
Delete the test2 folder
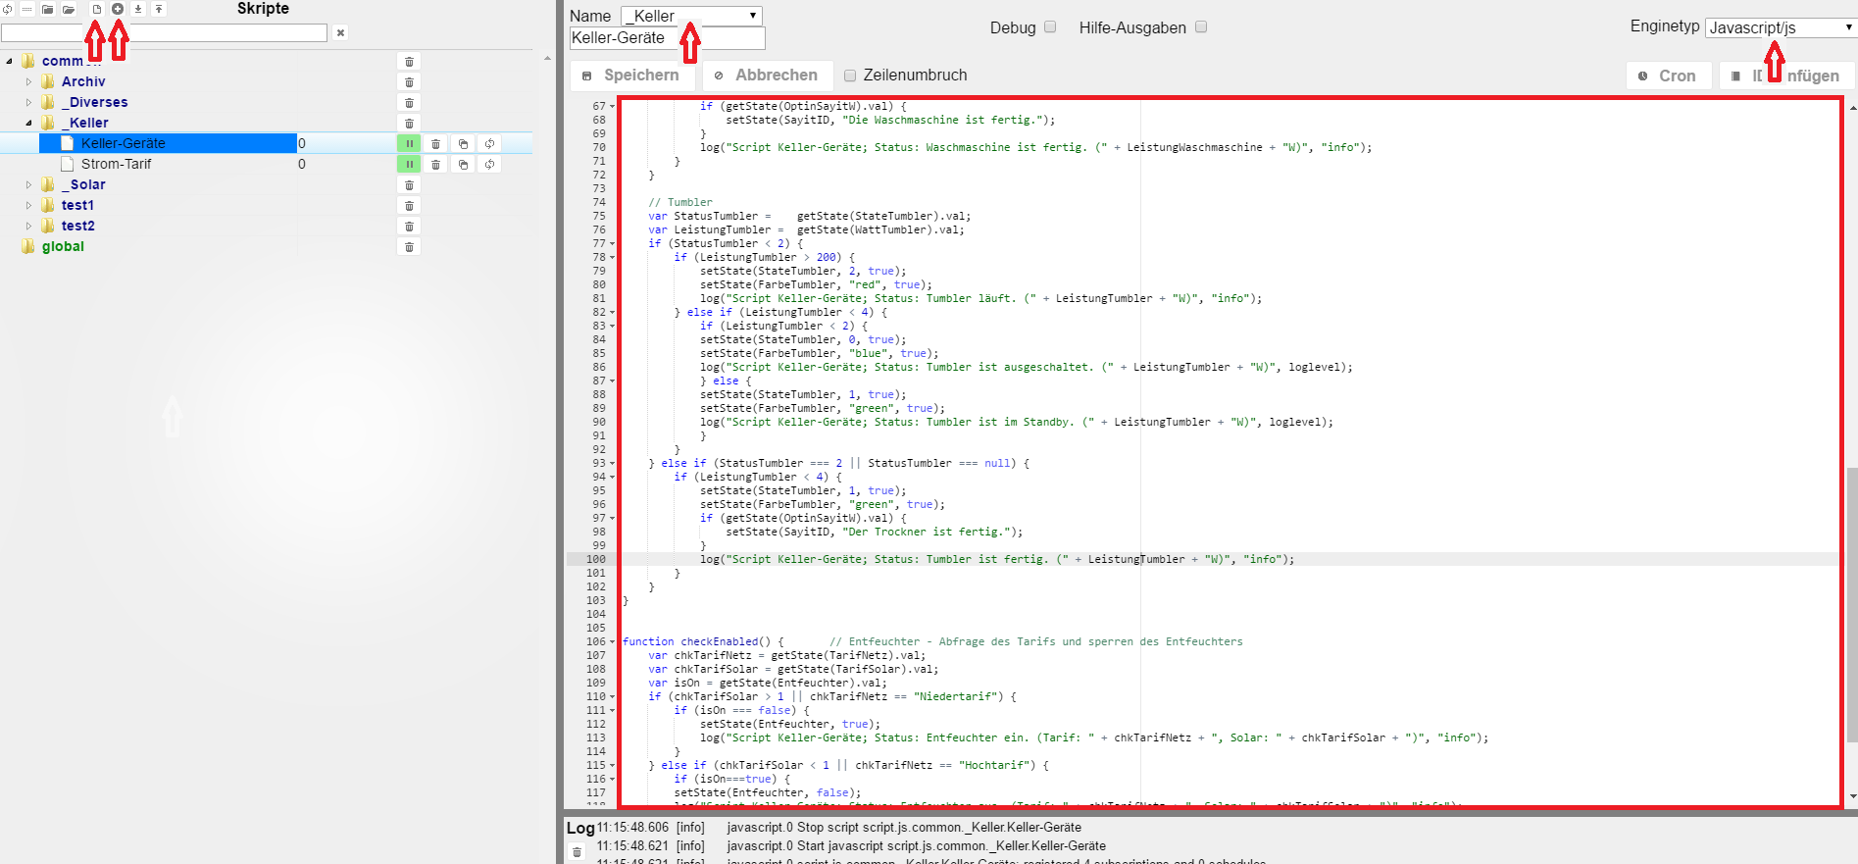tap(410, 227)
